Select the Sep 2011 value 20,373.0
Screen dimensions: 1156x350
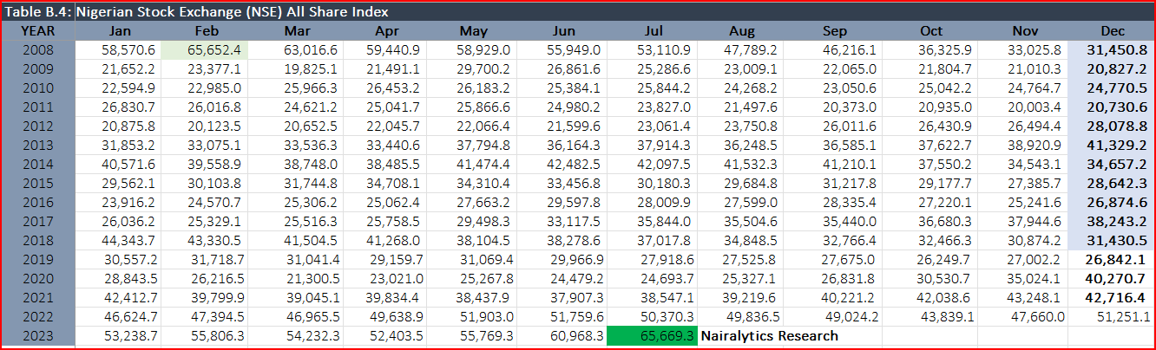tap(833, 107)
